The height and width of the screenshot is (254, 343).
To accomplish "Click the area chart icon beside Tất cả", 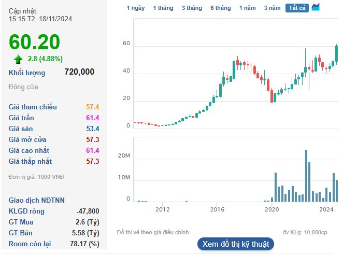I will pos(316,7).
